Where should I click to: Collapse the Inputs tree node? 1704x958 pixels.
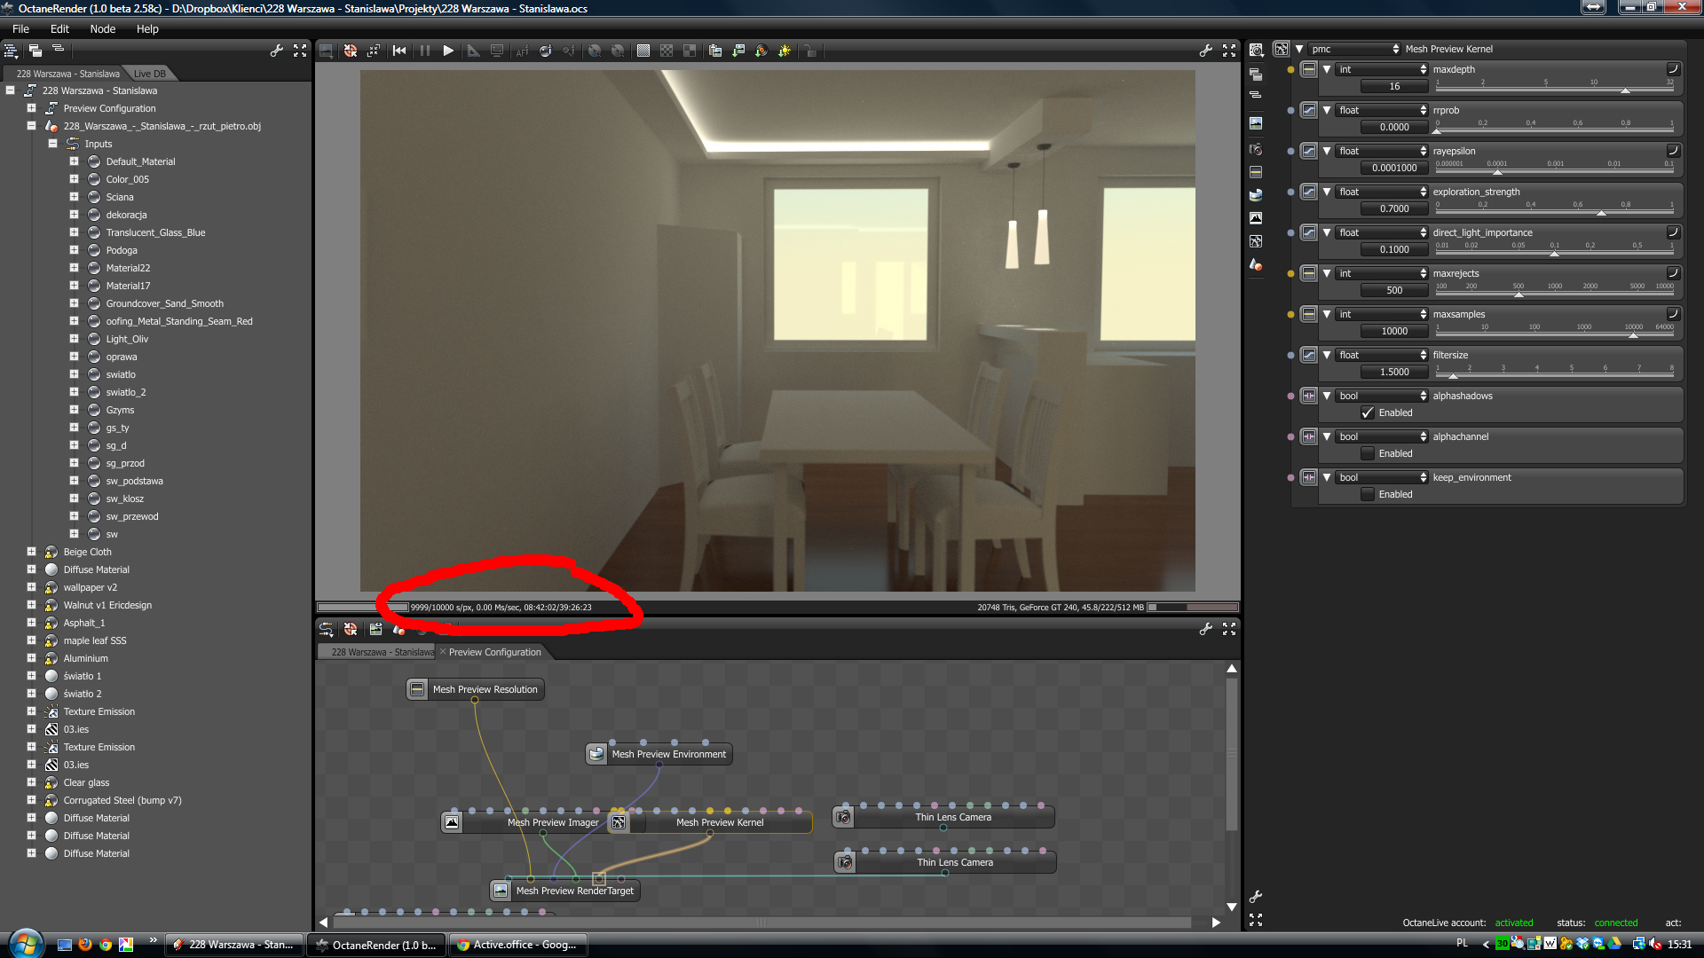pos(53,144)
